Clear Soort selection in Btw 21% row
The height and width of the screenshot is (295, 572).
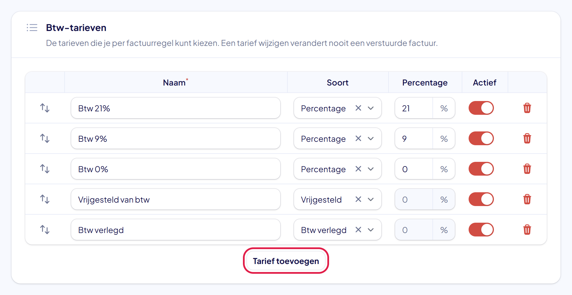(358, 108)
